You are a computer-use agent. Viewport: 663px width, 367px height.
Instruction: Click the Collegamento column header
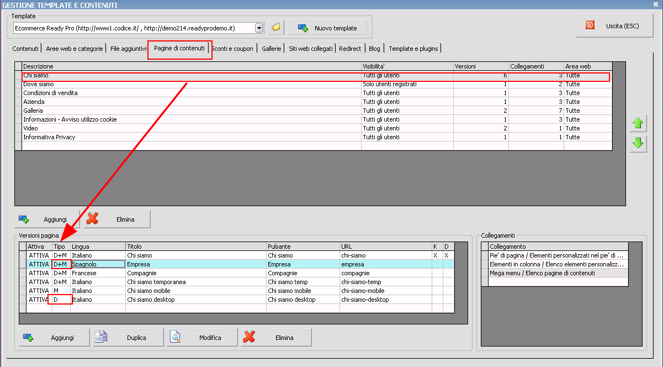click(x=559, y=247)
